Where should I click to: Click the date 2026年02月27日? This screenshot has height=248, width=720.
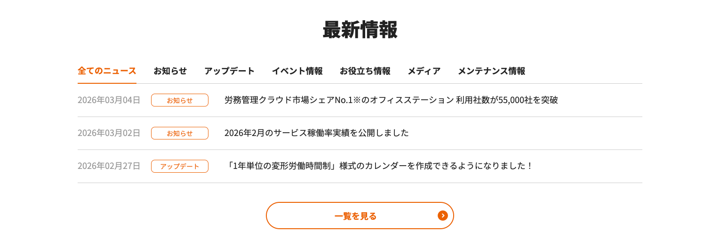109,166
